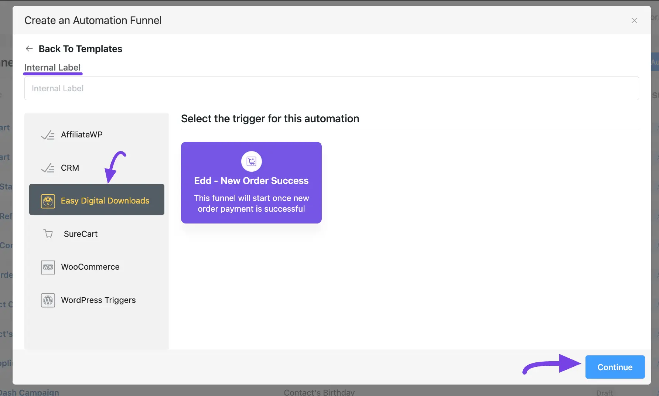Click the Create an Automation Funnel title
The width and height of the screenshot is (659, 396).
[93, 20]
